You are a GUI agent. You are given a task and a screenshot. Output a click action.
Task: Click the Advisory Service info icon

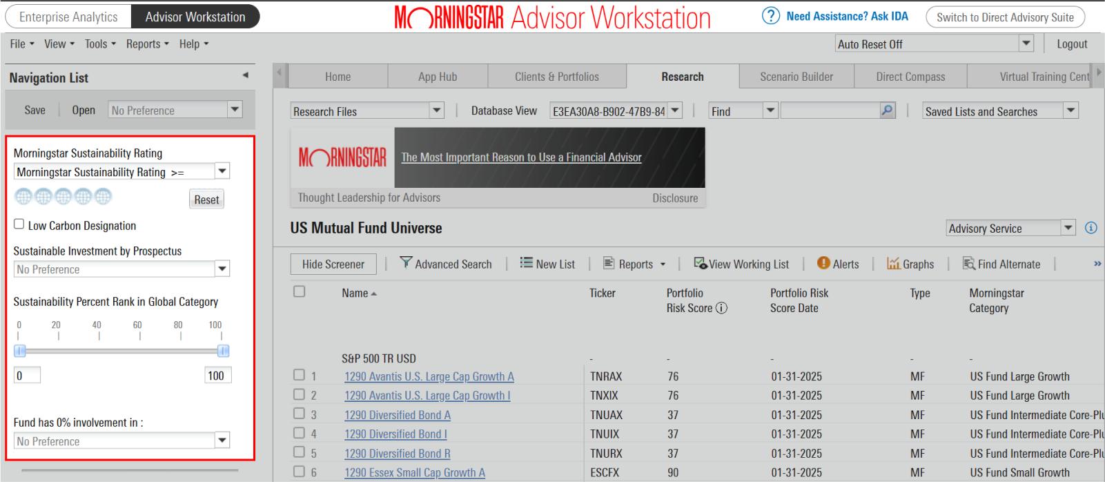point(1091,228)
